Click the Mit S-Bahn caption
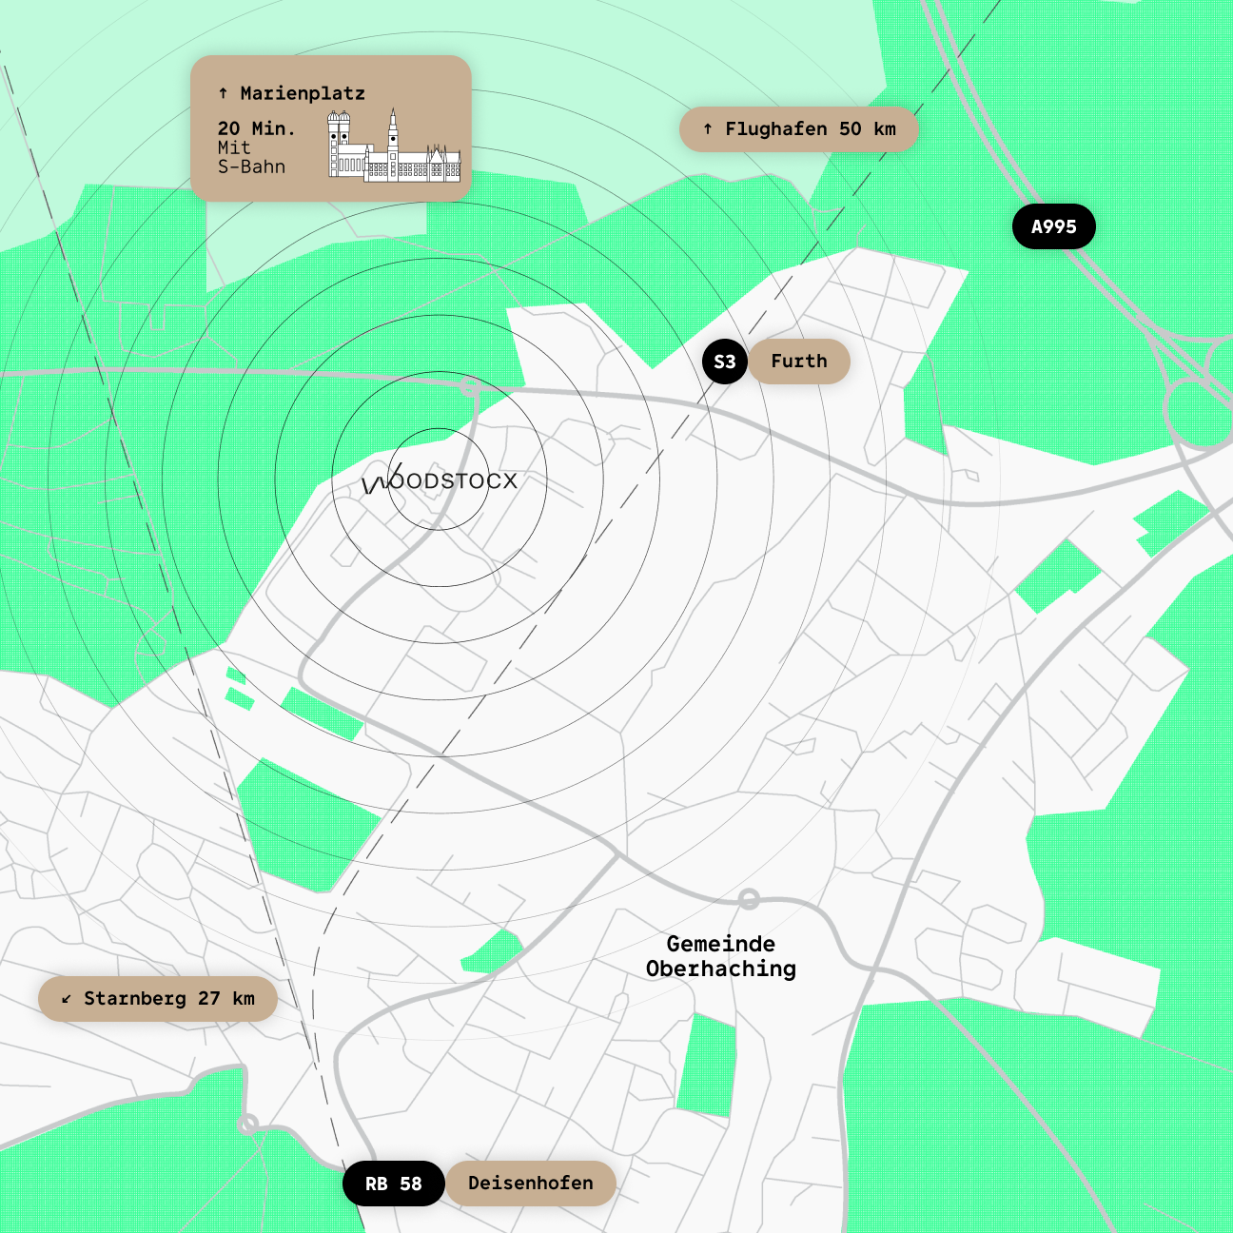The image size is (1233, 1233). (251, 158)
